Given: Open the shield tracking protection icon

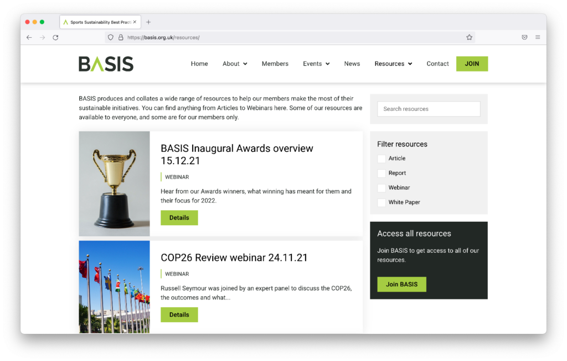Looking at the screenshot, I should click(111, 37).
